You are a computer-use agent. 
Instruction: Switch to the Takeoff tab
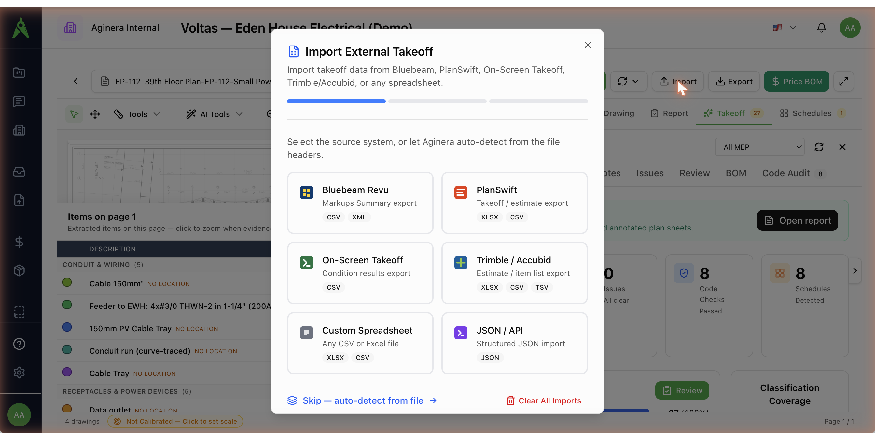734,113
